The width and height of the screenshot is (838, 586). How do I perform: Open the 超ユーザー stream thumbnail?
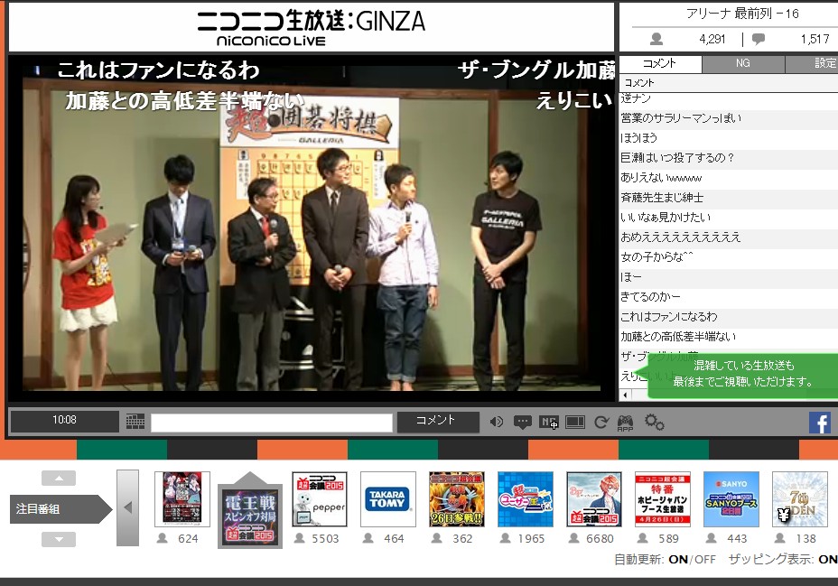pos(526,499)
